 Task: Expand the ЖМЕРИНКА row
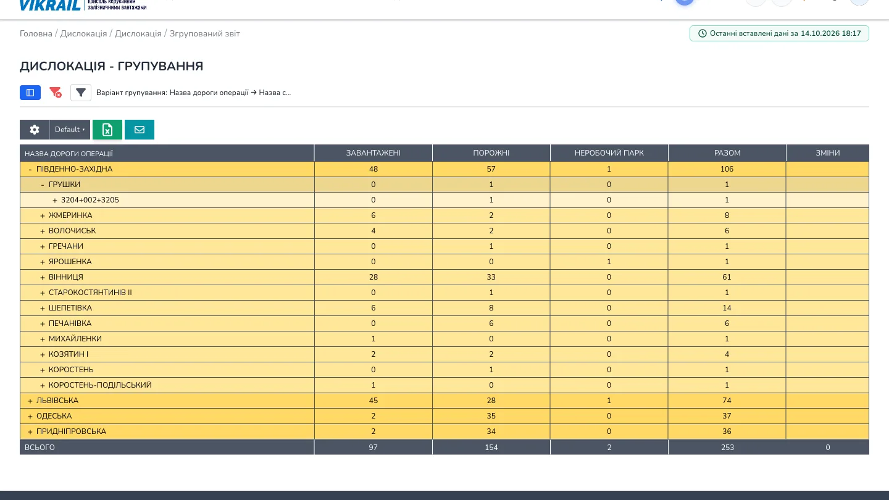[43, 215]
